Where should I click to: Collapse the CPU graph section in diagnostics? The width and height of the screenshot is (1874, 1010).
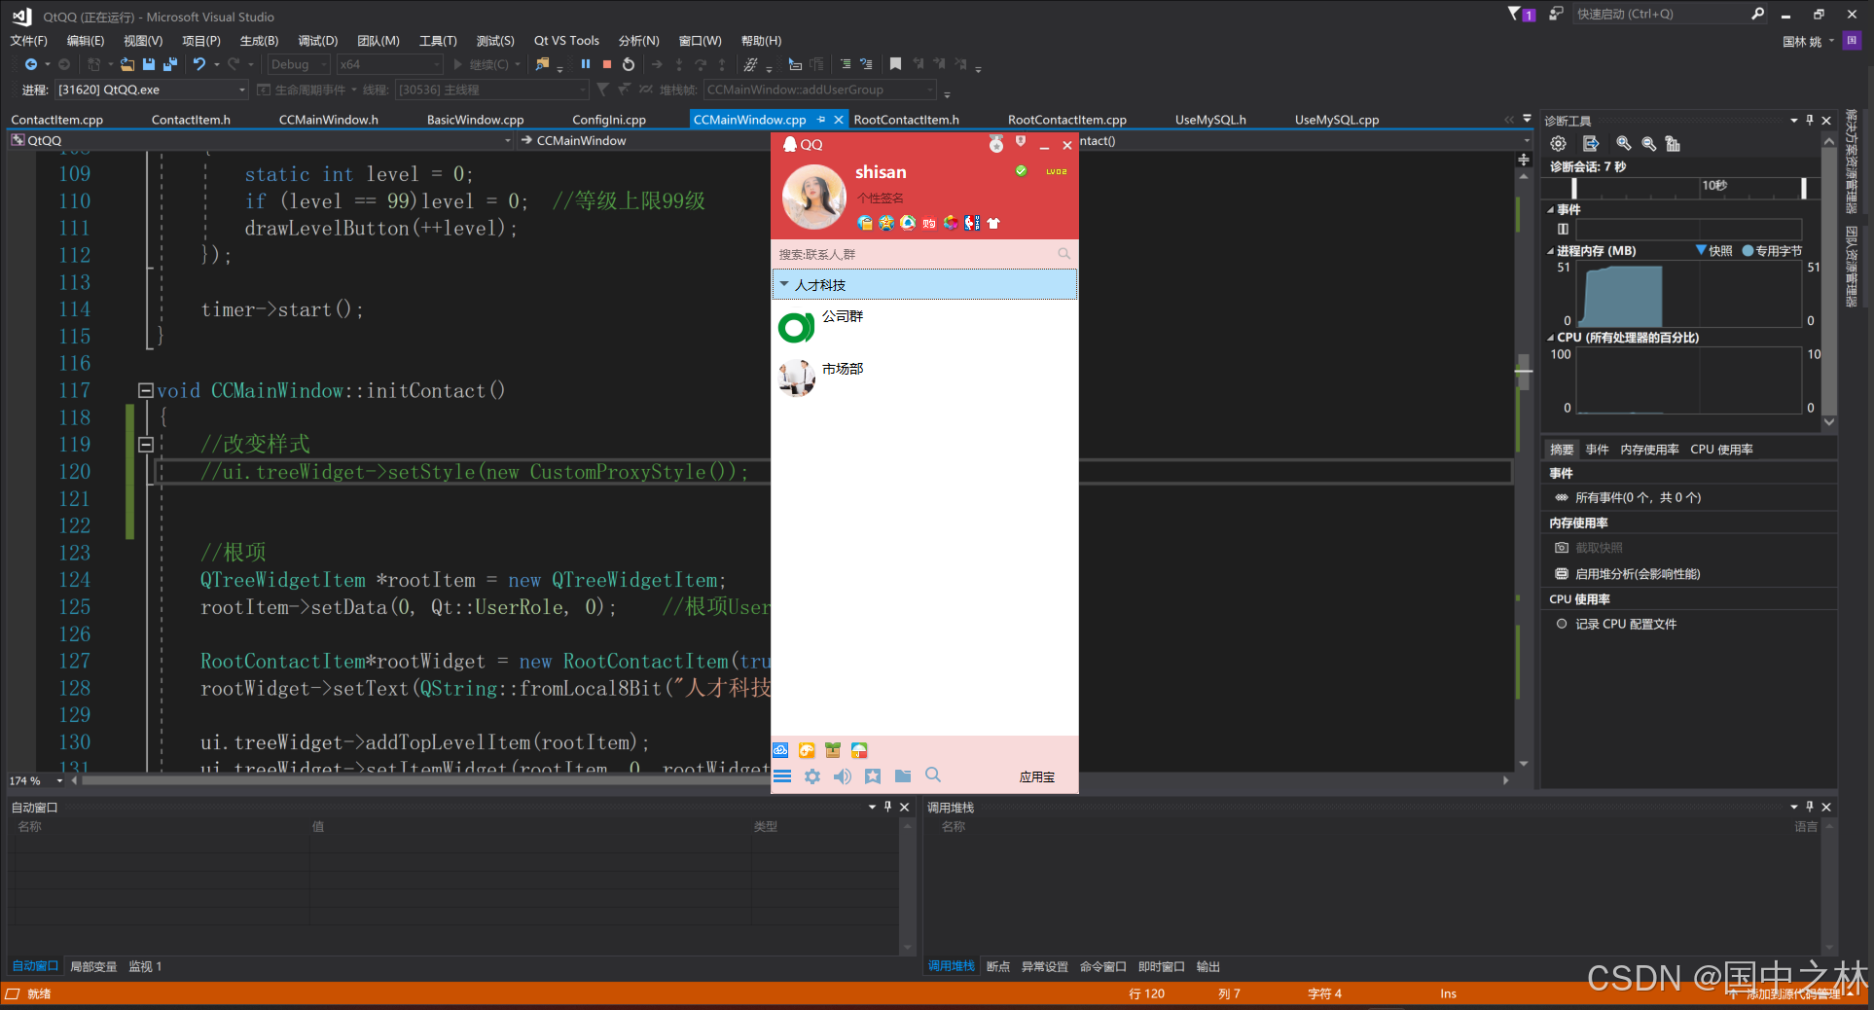click(1551, 338)
